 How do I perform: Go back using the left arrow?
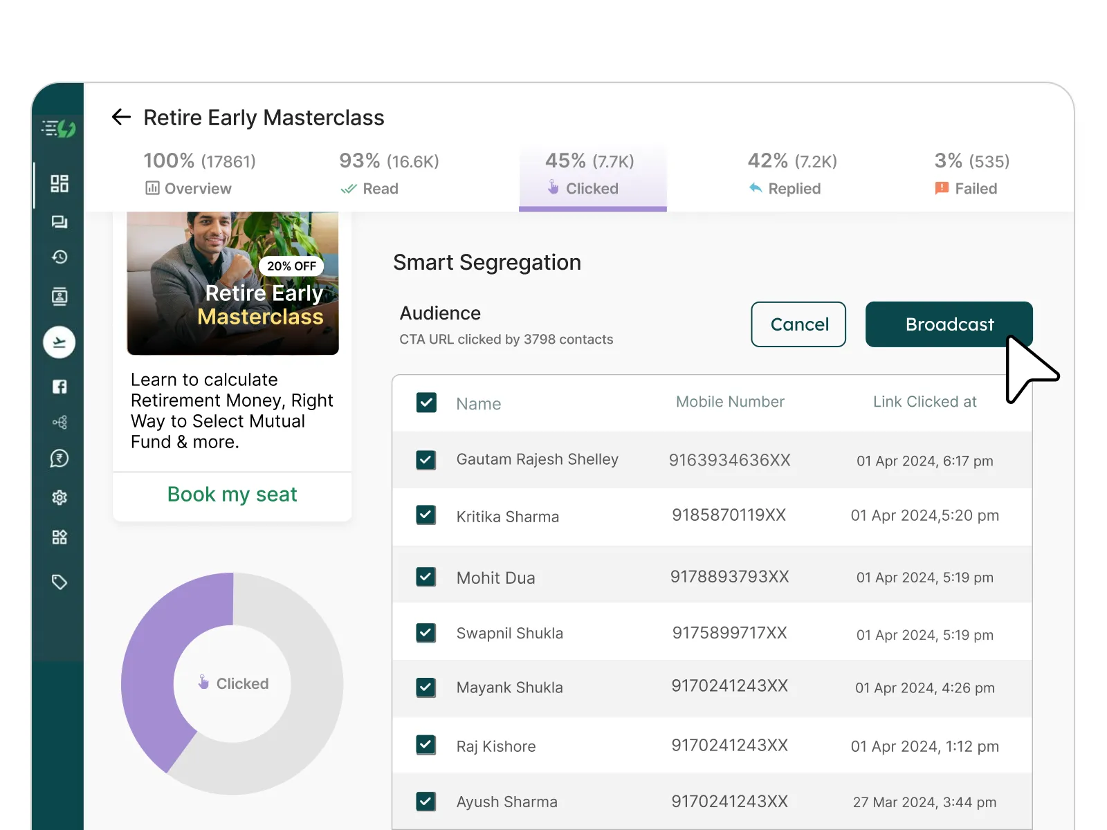[x=121, y=118]
